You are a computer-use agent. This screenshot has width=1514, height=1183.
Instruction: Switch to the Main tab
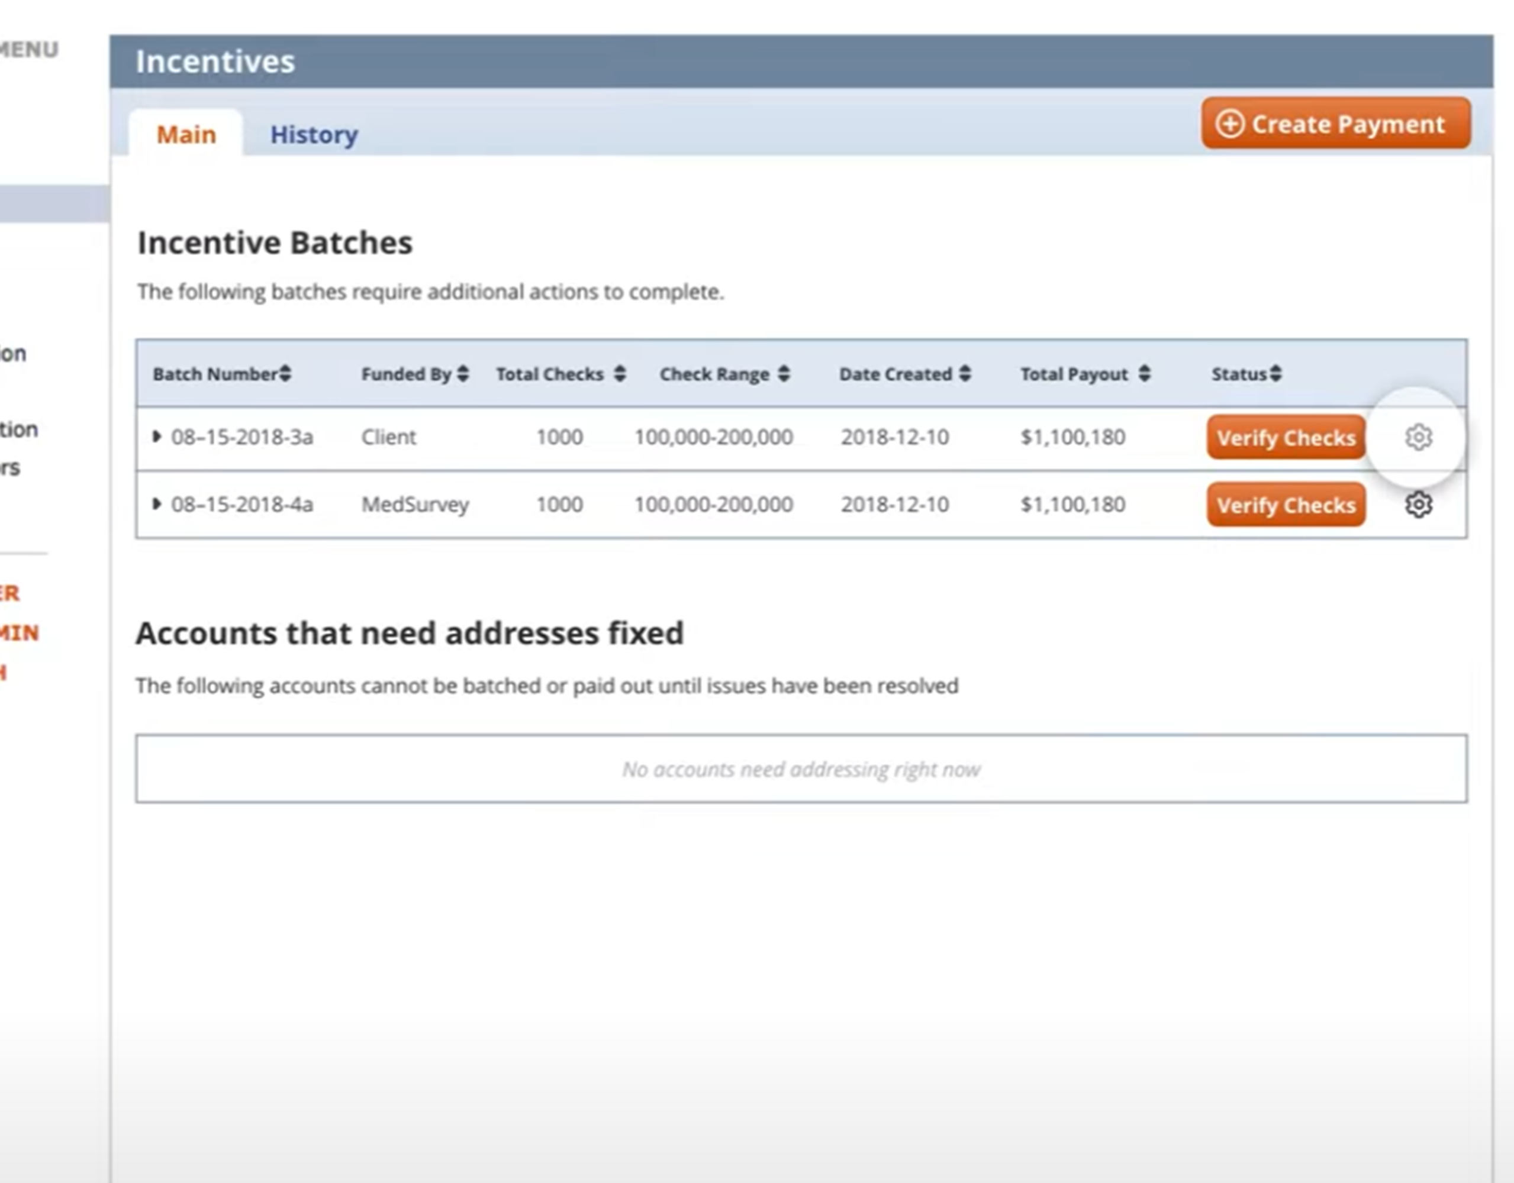click(x=186, y=134)
